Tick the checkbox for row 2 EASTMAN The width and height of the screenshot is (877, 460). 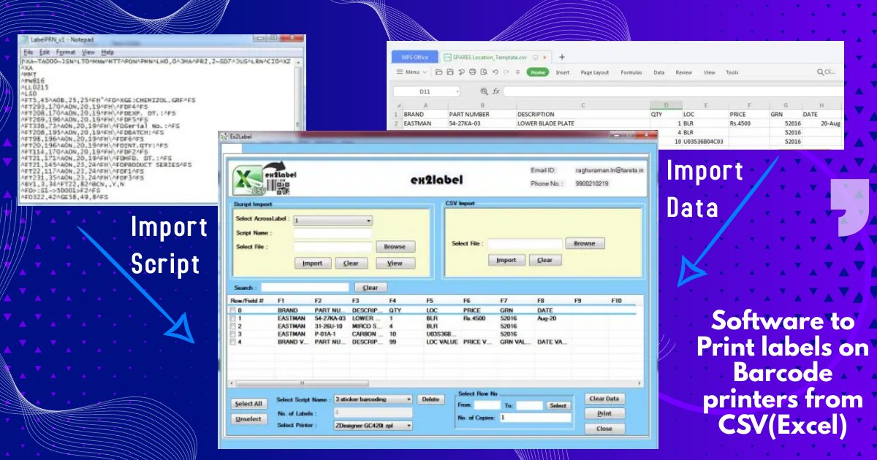[x=234, y=326]
